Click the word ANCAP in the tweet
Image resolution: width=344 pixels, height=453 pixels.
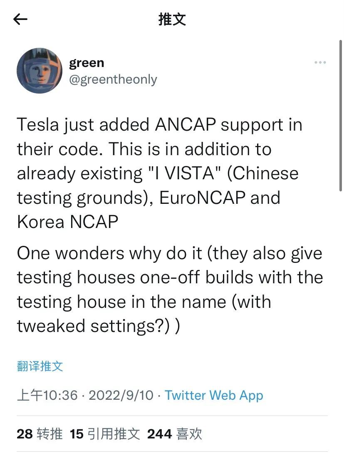click(186, 125)
